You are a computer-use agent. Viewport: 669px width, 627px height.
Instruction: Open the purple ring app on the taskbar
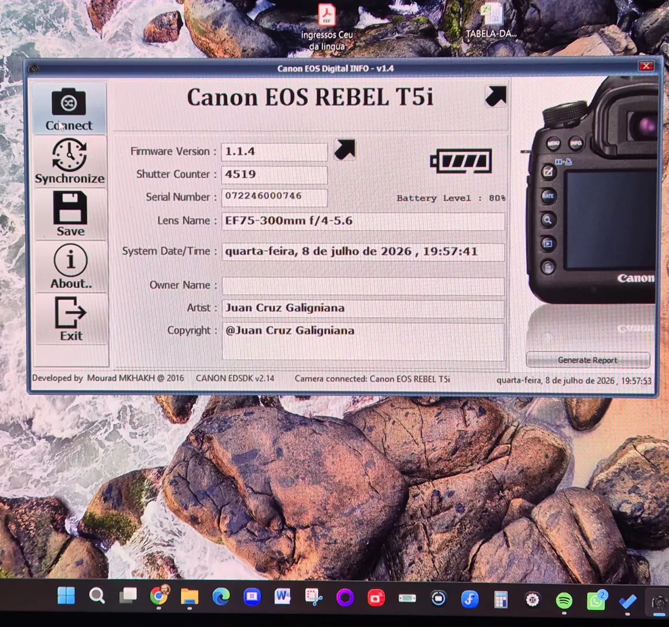pos(345,597)
